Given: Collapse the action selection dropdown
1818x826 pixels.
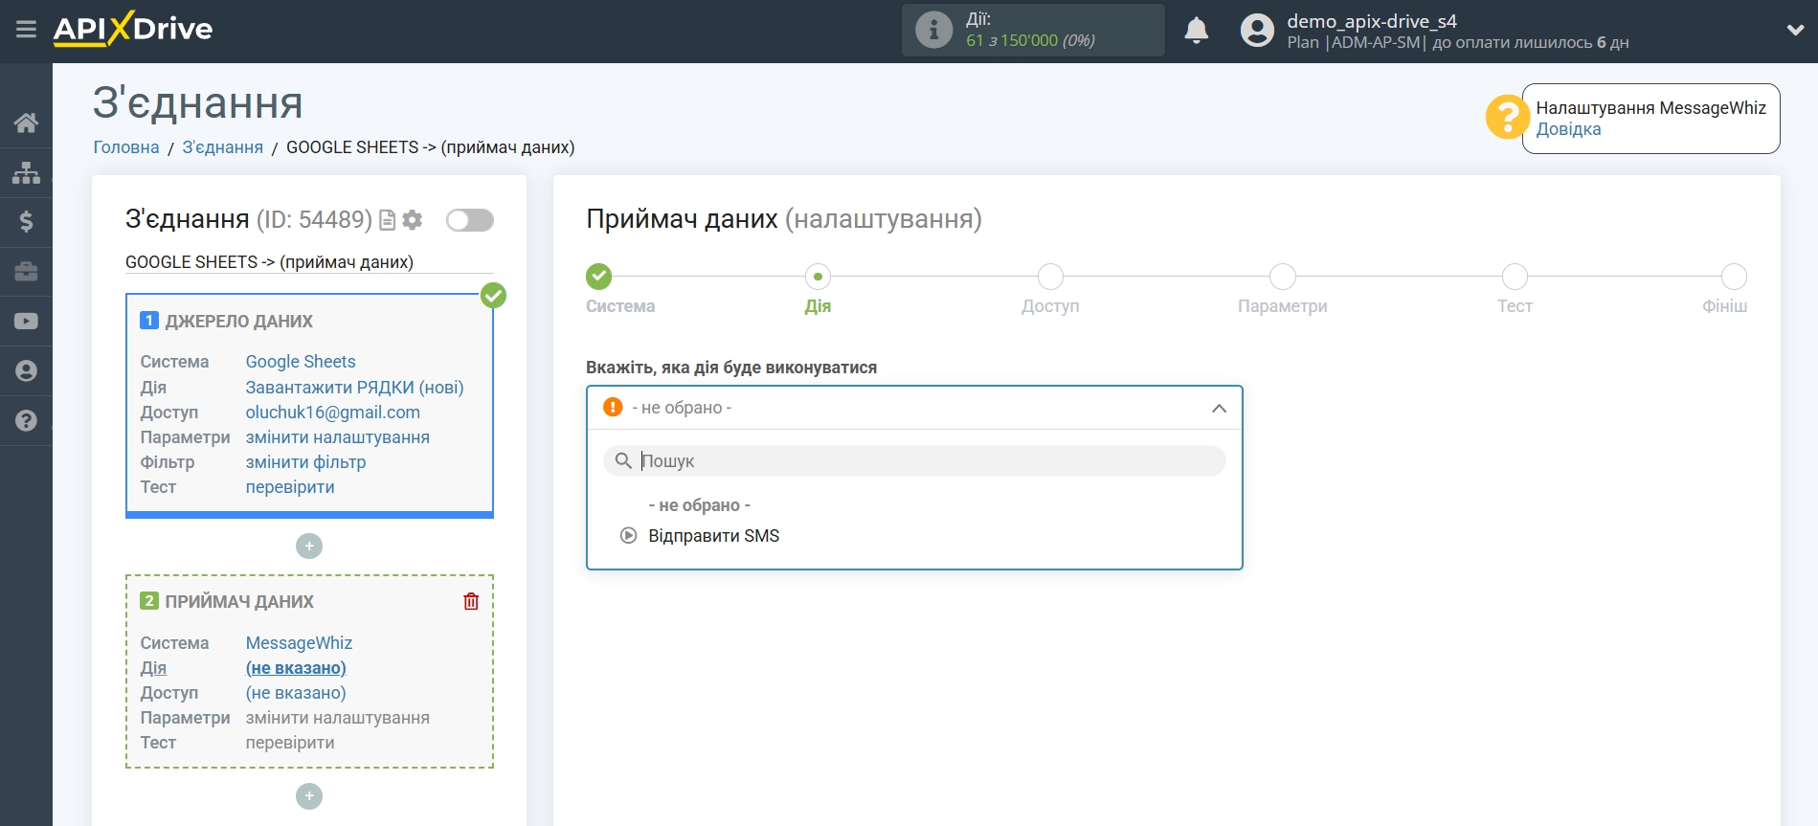Looking at the screenshot, I should 1219,409.
